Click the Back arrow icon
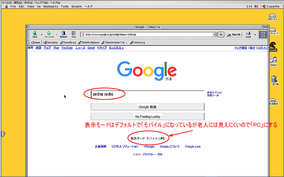 click(x=35, y=33)
